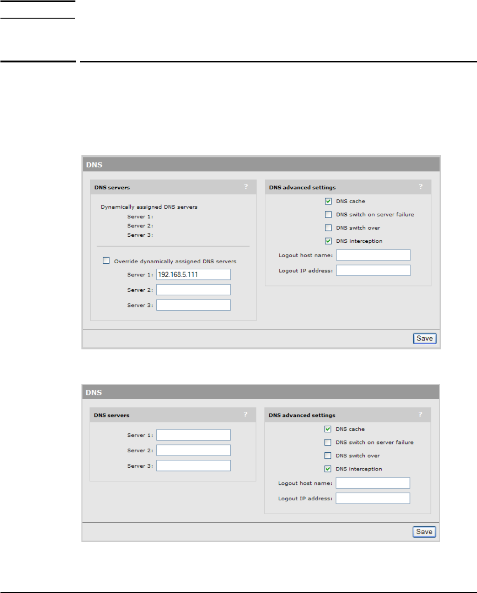Enable DNS switch over in lower panel
Viewport: 477px width, 593px height.
pyautogui.click(x=328, y=456)
